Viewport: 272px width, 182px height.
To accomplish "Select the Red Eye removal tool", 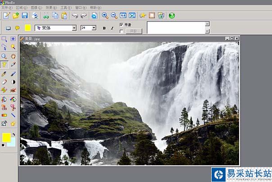I will [x=13, y=90].
